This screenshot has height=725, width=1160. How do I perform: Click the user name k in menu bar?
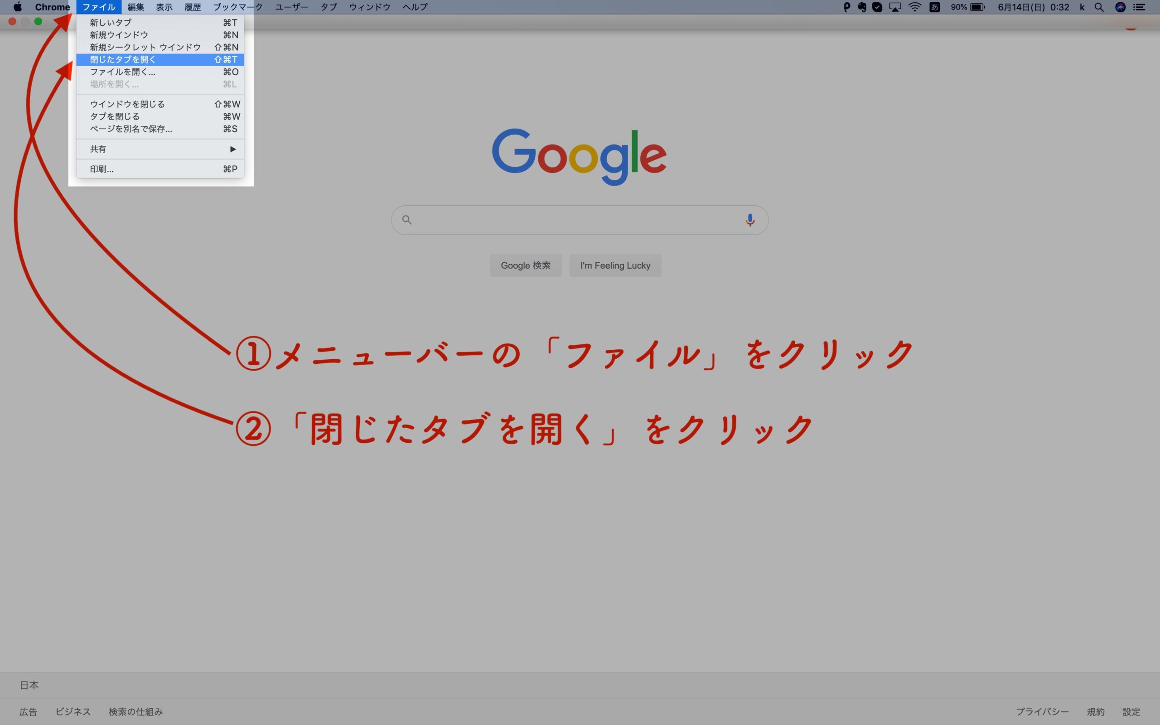1082,7
